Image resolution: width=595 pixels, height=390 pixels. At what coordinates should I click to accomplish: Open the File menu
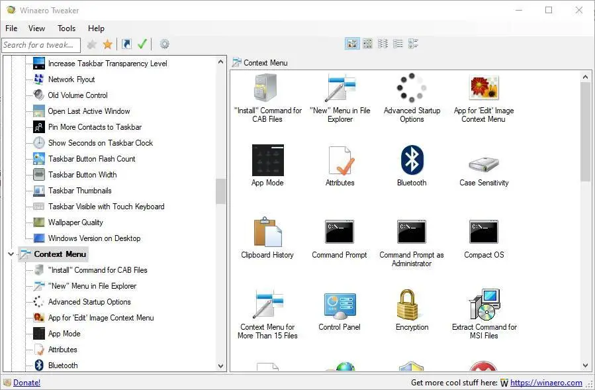(x=11, y=28)
